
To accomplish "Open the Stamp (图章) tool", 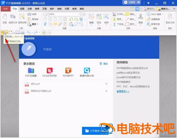I will (x=141, y=19).
